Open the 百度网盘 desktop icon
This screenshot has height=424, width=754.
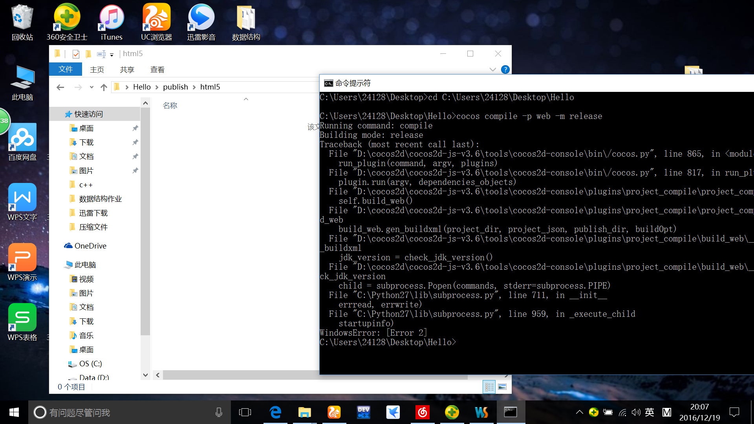coord(22,142)
